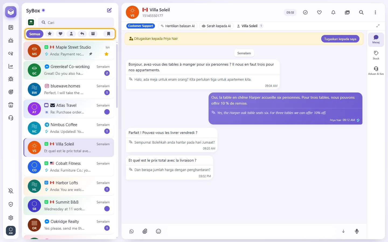Open notification bell in chat header
The image size is (388, 242).
(333, 12)
